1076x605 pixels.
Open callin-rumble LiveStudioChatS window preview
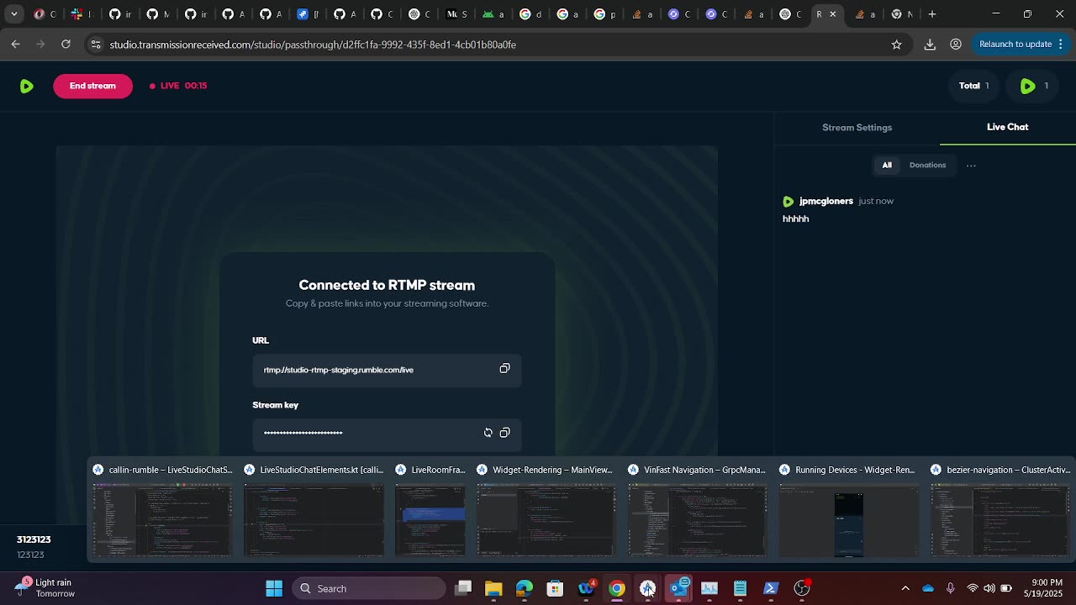[x=162, y=512]
